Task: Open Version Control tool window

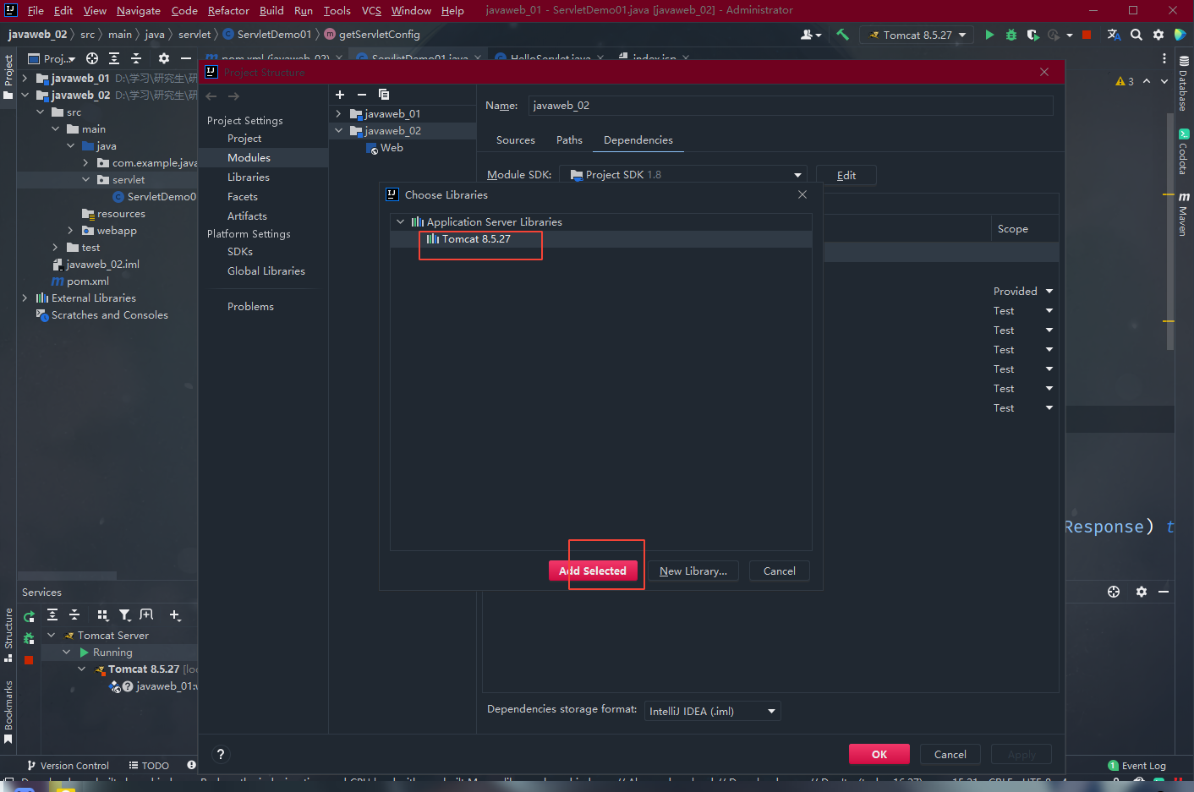Action: coord(68,766)
